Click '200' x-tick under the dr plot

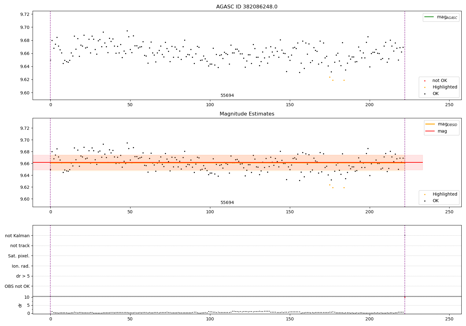[x=369, y=319]
